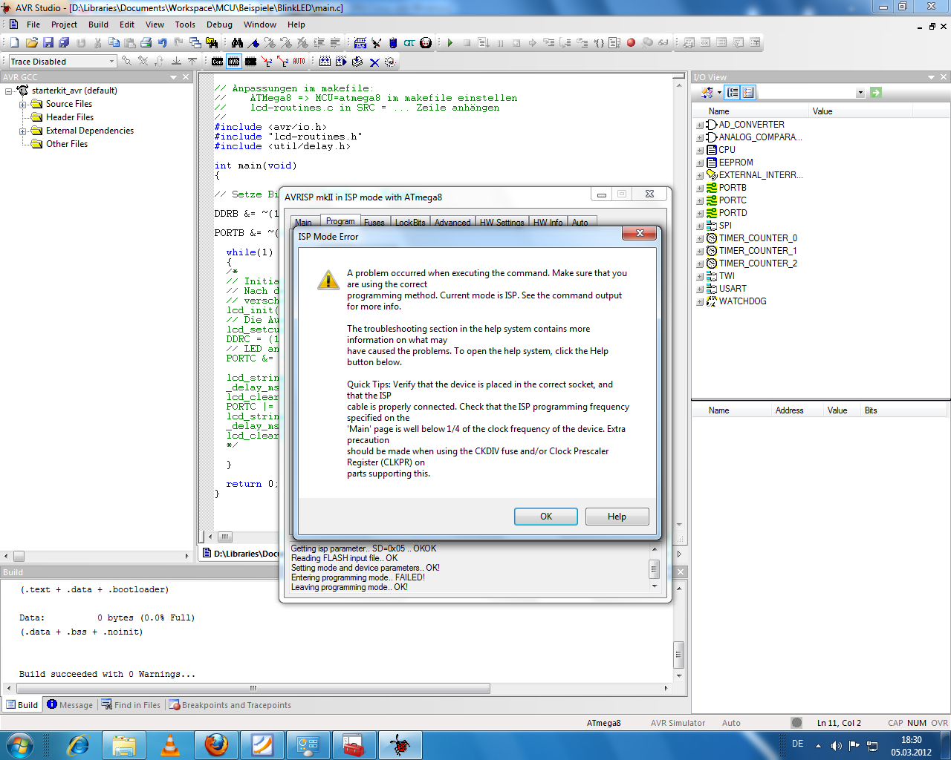
Task: Open the File menu
Action: (x=33, y=24)
